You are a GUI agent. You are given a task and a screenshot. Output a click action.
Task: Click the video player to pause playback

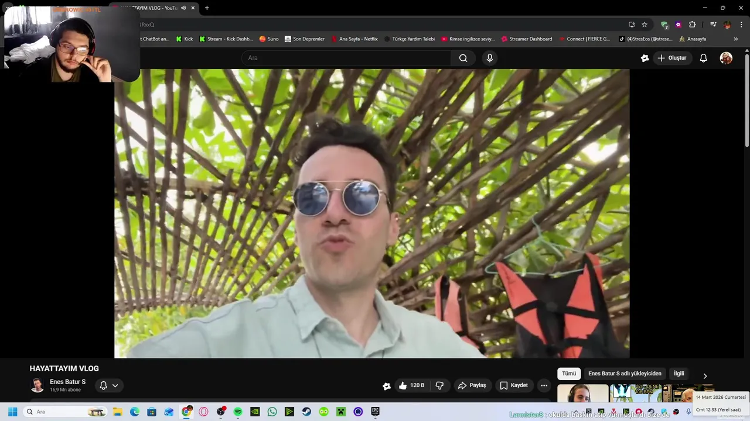pyautogui.click(x=372, y=213)
